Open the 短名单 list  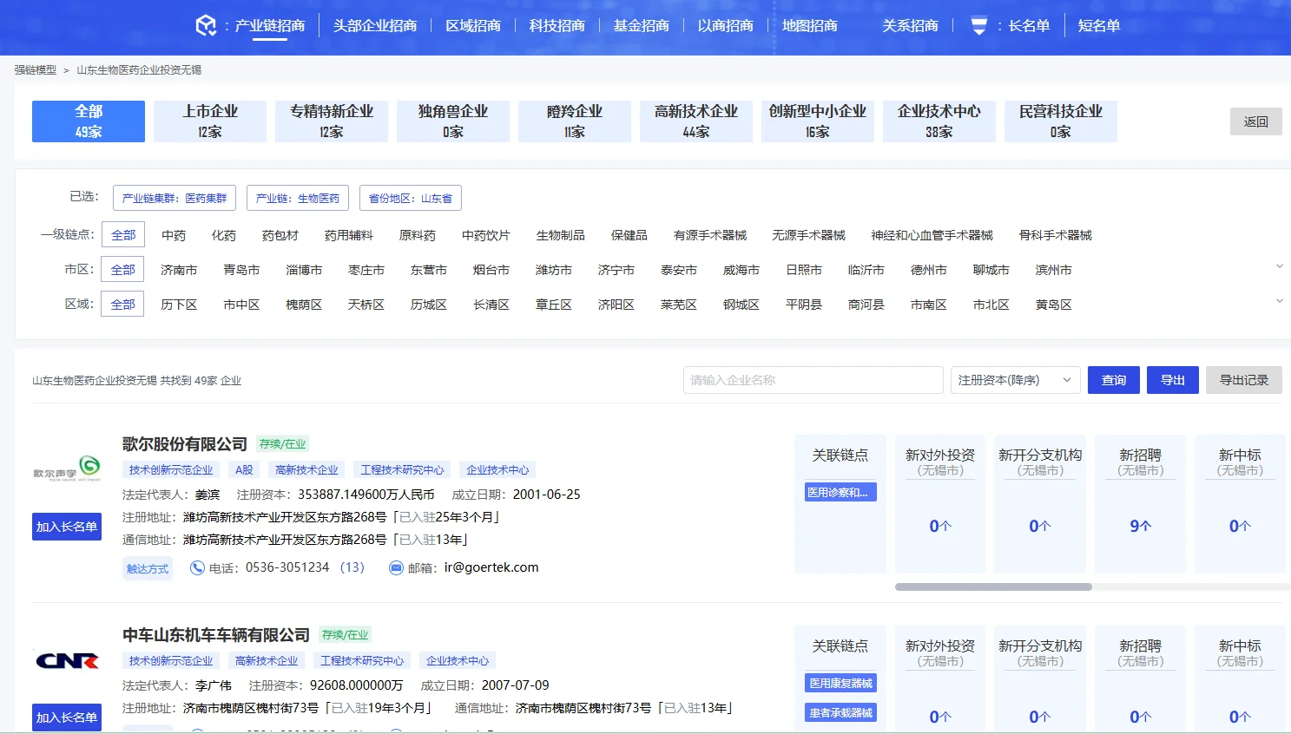pos(1099,26)
